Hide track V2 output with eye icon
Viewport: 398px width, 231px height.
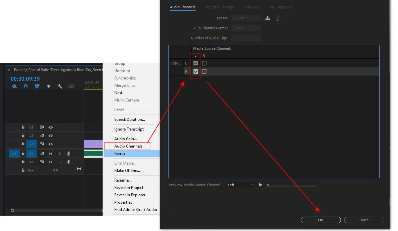tap(50, 136)
